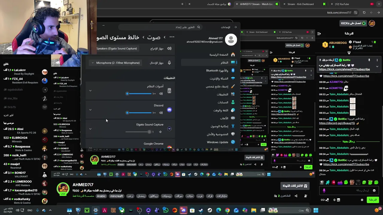Open the breadcrumb three-dots menu
The height and width of the screenshot is (215, 383).
[172, 37]
